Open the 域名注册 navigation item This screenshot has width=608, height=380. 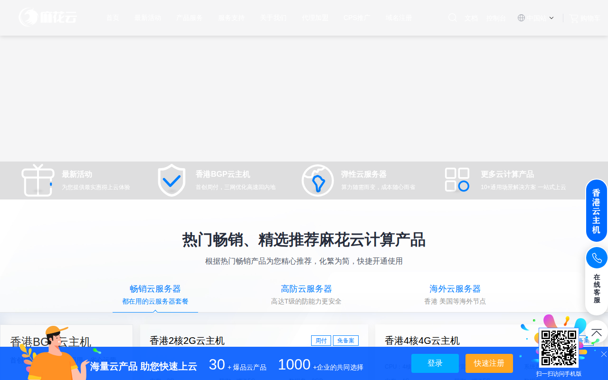tap(399, 18)
